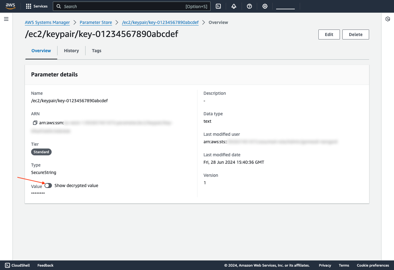
Task: Open the side panel icon on the right edge
Action: 387,19
